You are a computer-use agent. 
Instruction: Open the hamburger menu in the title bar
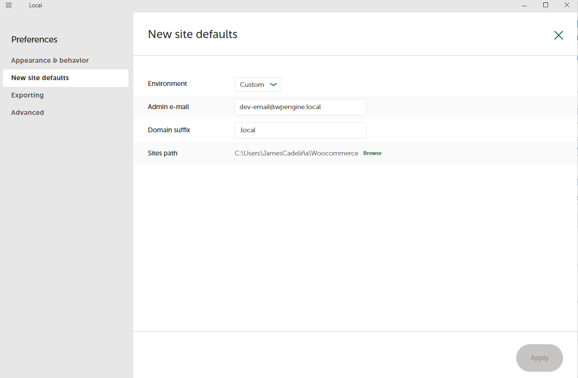(9, 5)
